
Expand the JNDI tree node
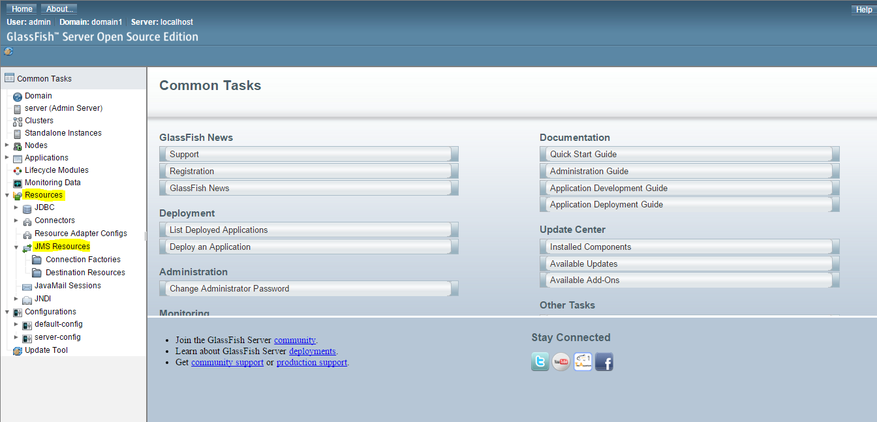tap(16, 299)
